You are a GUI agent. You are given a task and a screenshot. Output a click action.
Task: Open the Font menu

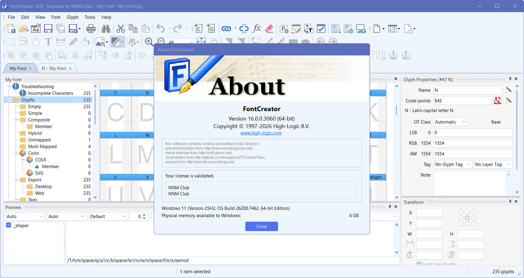point(56,17)
